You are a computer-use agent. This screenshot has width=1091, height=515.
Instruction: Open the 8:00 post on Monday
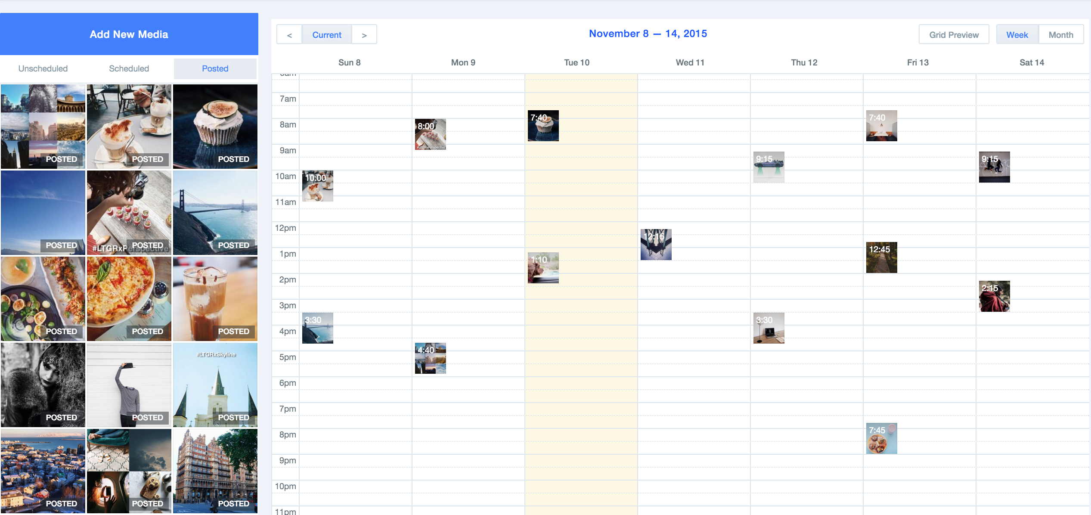(x=430, y=134)
